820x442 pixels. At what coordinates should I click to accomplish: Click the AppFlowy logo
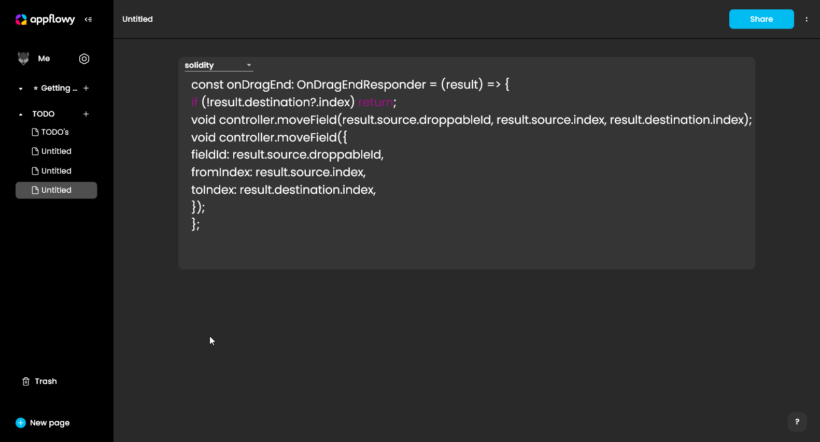click(x=21, y=19)
